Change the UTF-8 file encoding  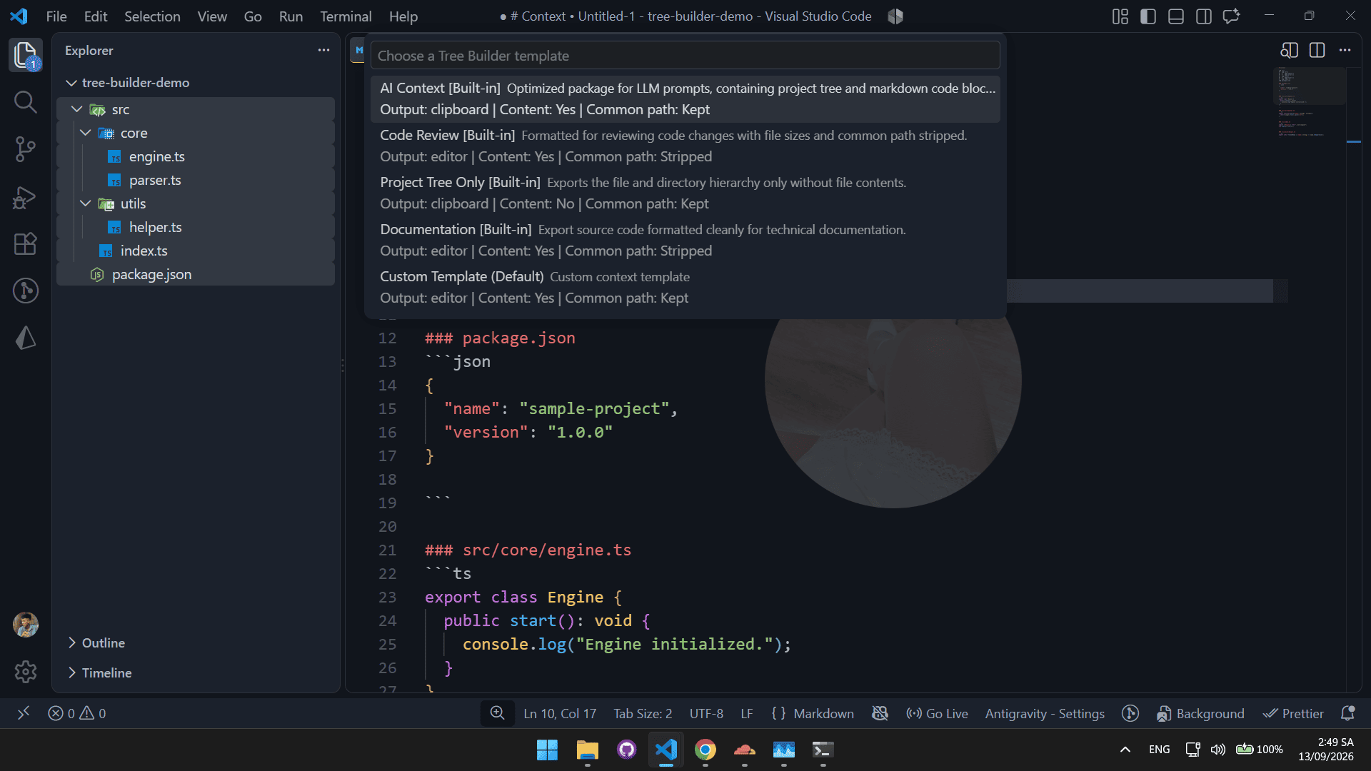click(706, 713)
